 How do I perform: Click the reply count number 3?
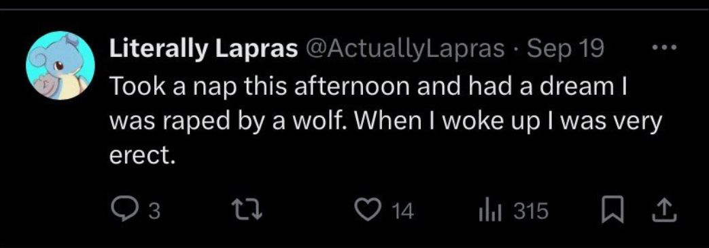(154, 211)
